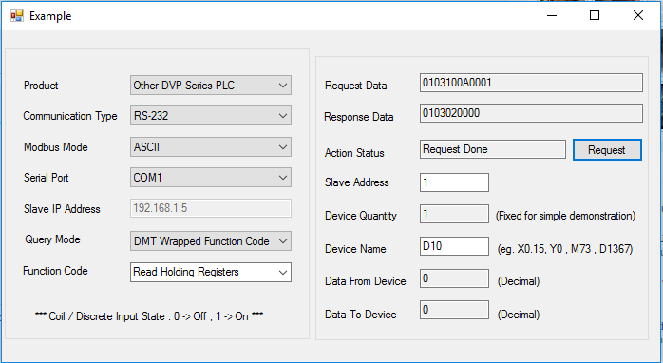Open the Communication Type dropdown

[211, 116]
